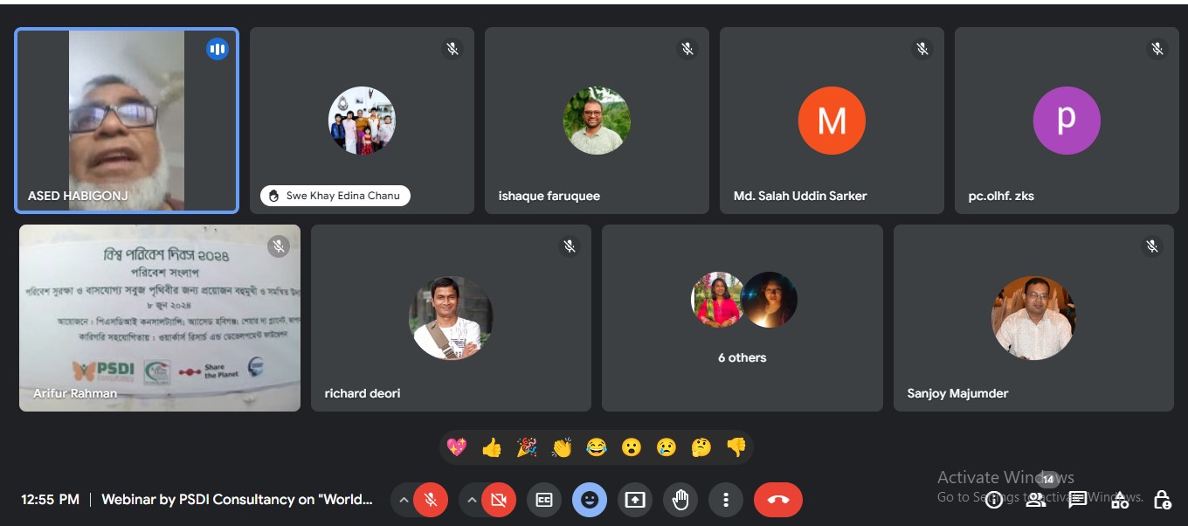Click the '6 others' participant tile
Screen dimensions: 1188x526
point(742,318)
